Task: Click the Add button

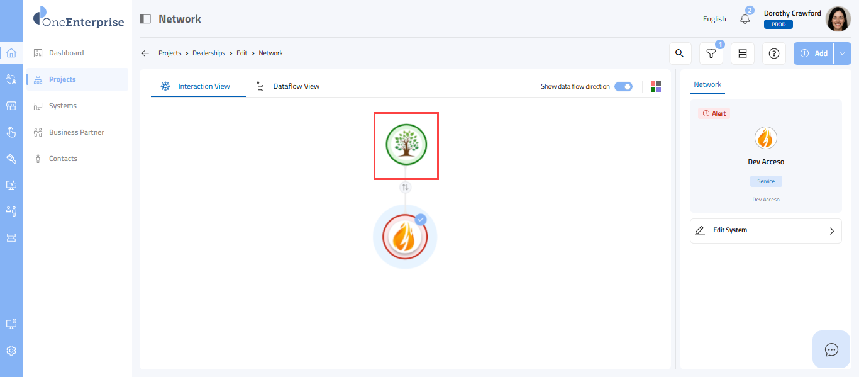Action: click(x=814, y=53)
